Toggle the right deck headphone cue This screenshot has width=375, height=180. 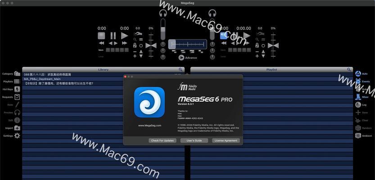[x=212, y=13]
